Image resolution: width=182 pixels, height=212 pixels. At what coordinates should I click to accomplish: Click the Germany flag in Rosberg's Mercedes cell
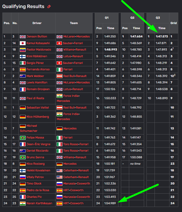click(x=59, y=164)
